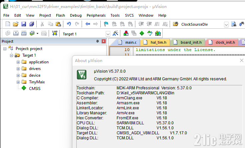Pin the Project panel with pushpin
245x148 pixels.
click(x=97, y=41)
